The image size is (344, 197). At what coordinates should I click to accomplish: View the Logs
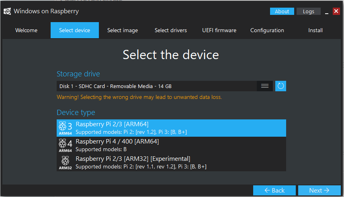coord(309,11)
